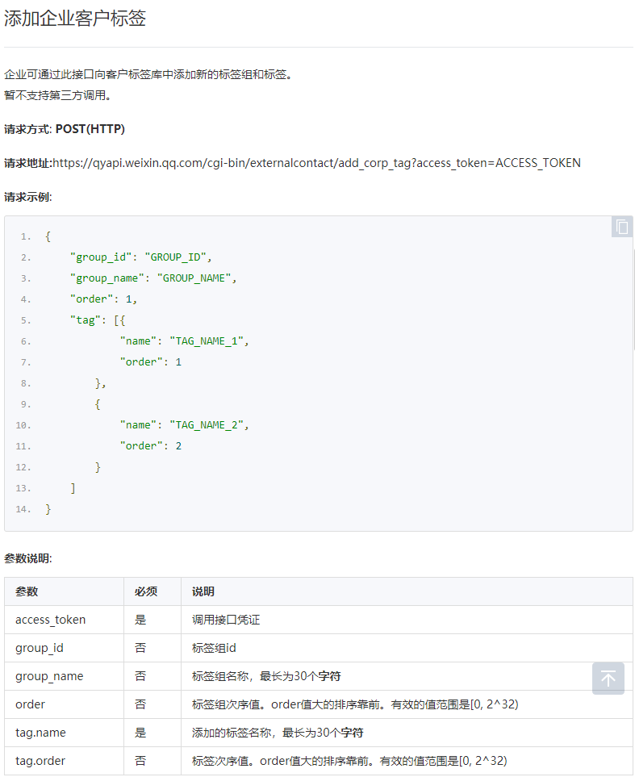Click "TAG_NAME_2" in the code example

click(207, 425)
